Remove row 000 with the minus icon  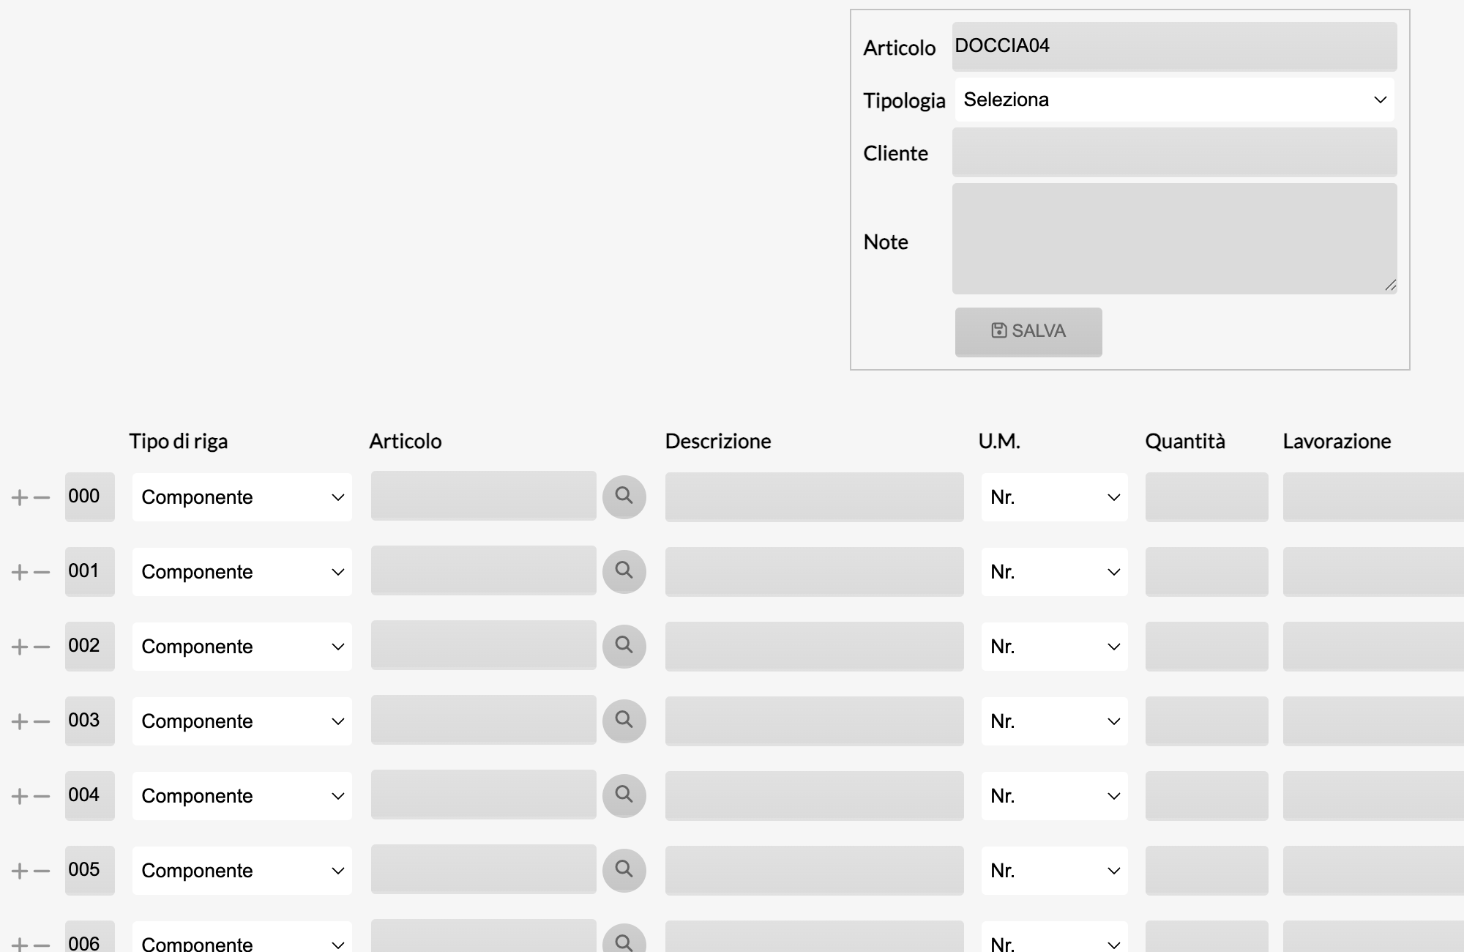[x=42, y=497]
